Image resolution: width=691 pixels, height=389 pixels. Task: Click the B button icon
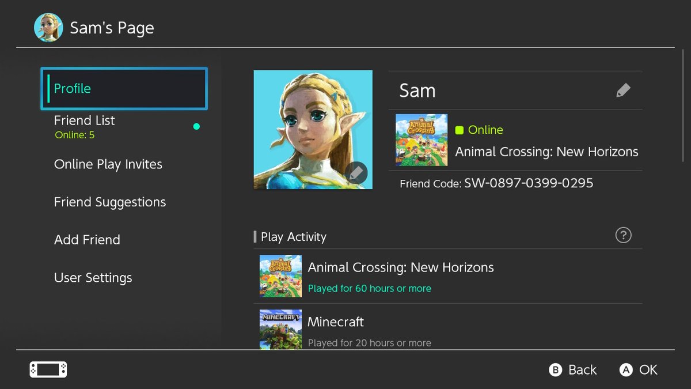tap(555, 370)
